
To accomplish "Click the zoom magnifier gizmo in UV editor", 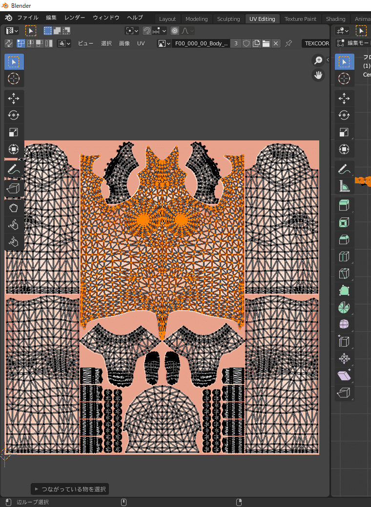I will 318,60.
